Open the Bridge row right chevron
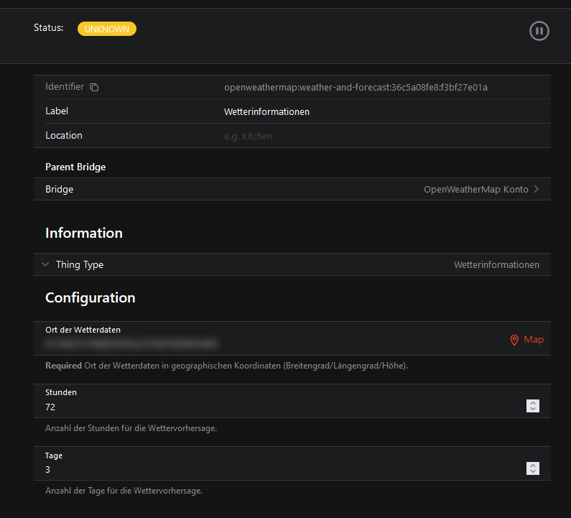Viewport: 571px width, 518px height. point(536,190)
